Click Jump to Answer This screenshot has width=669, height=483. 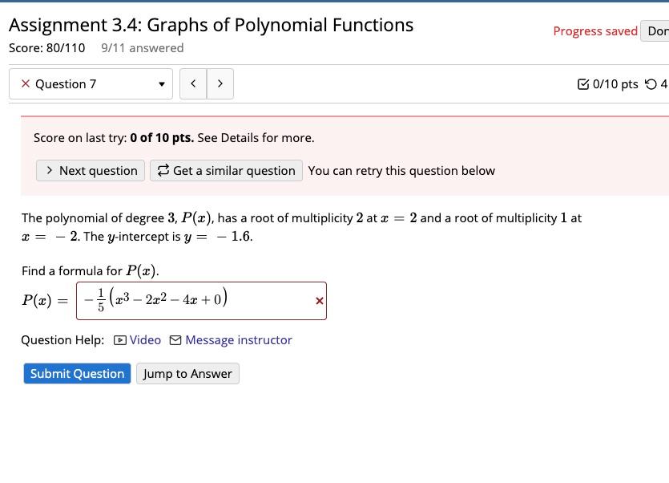[187, 373]
